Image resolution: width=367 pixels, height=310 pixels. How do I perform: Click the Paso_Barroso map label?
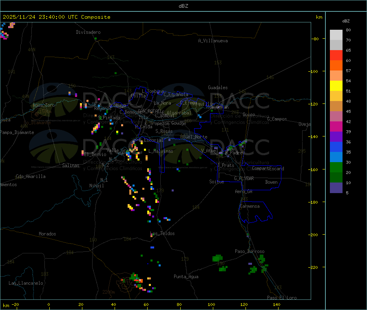coord(250,251)
